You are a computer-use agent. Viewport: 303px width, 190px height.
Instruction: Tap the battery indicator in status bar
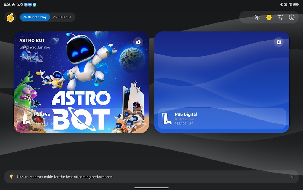pyautogui.click(x=296, y=4)
